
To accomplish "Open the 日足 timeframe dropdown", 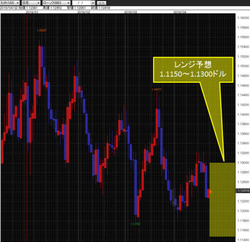I will [31, 3].
